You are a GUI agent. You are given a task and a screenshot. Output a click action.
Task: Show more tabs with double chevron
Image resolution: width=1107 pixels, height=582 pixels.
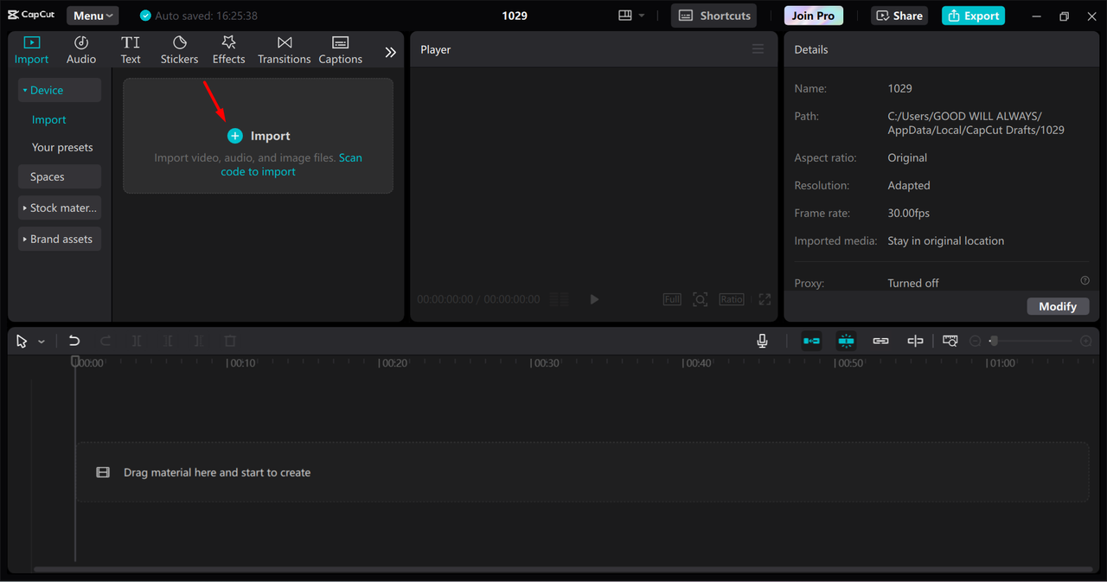(x=391, y=52)
